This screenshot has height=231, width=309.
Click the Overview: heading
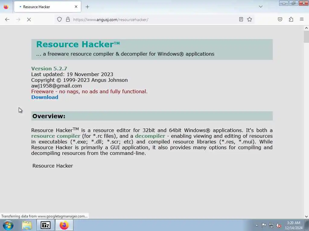tap(49, 116)
